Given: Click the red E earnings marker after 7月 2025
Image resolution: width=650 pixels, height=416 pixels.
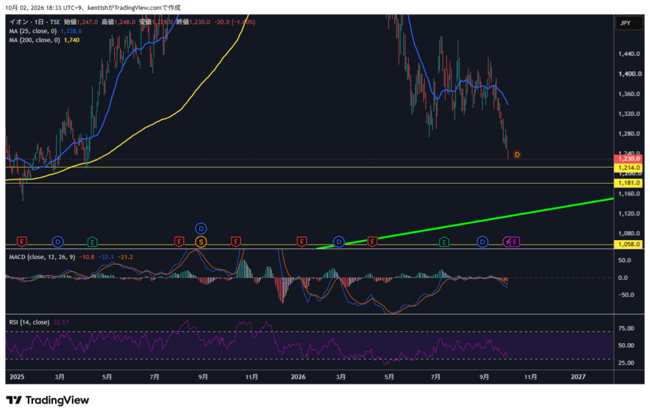Looking at the screenshot, I should [179, 241].
